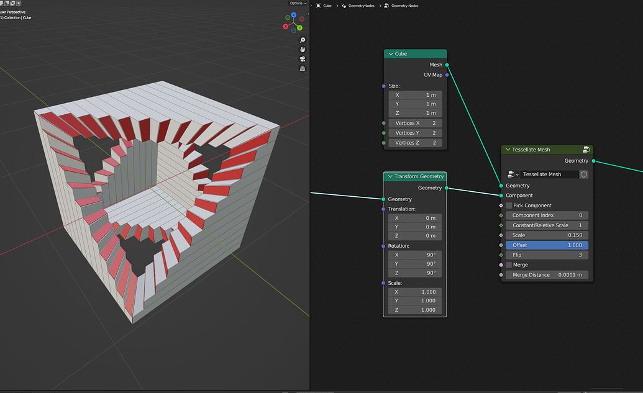Click the Vertices X field
The image size is (643, 393).
click(x=415, y=123)
